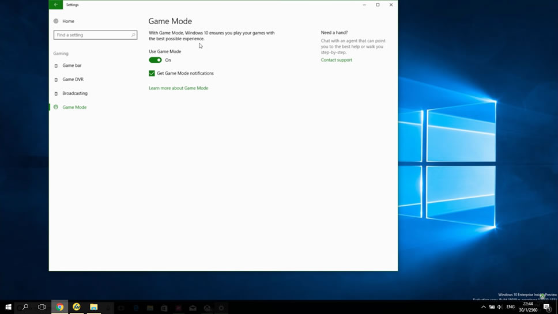
Task: Open the Game DVR settings page
Action: coord(73,80)
